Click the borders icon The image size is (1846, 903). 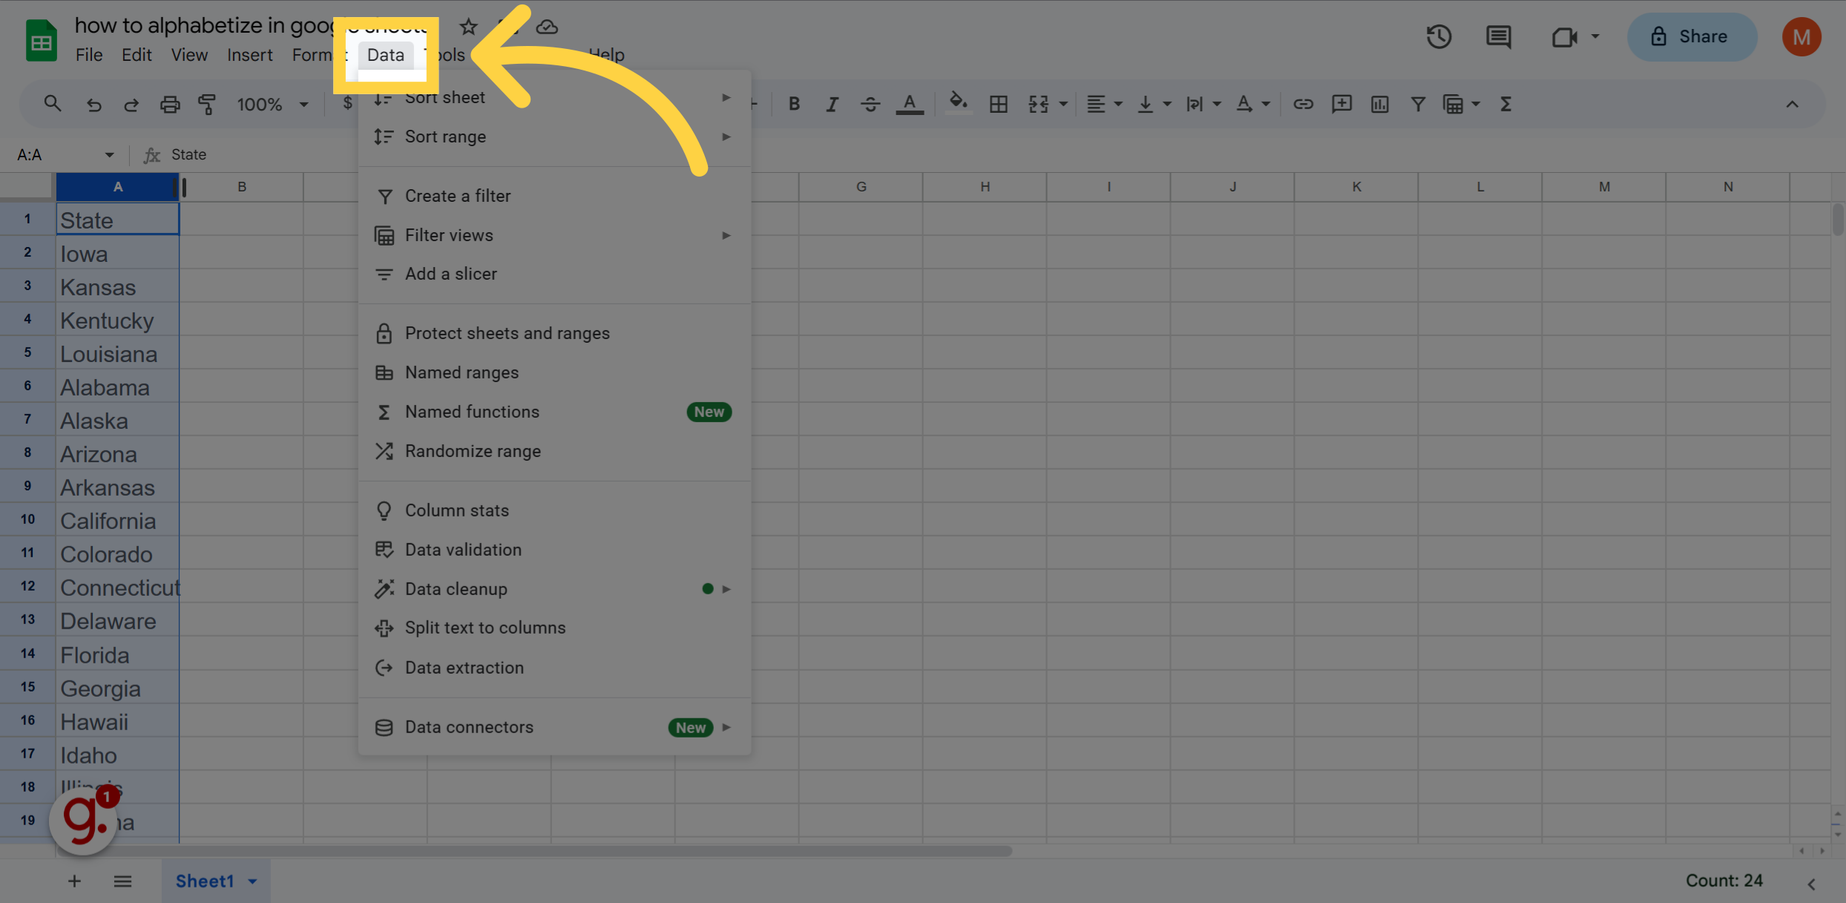click(999, 105)
